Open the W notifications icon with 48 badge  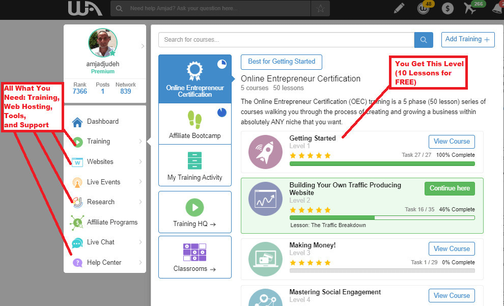[x=424, y=9]
